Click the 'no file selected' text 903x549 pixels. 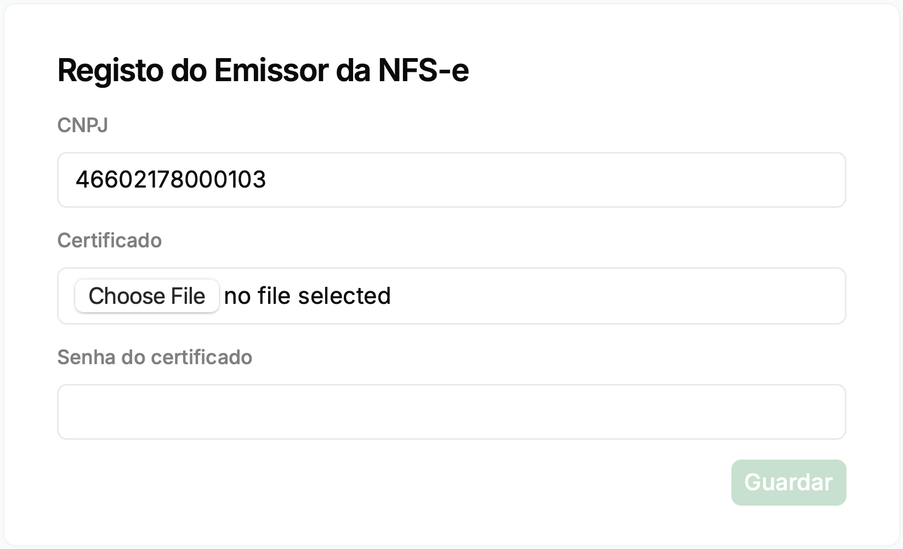[307, 296]
